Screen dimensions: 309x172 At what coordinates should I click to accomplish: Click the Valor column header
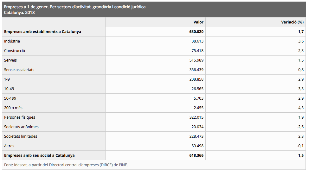pos(198,22)
